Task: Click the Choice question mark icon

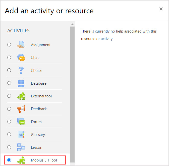Action: pyautogui.click(x=21, y=70)
